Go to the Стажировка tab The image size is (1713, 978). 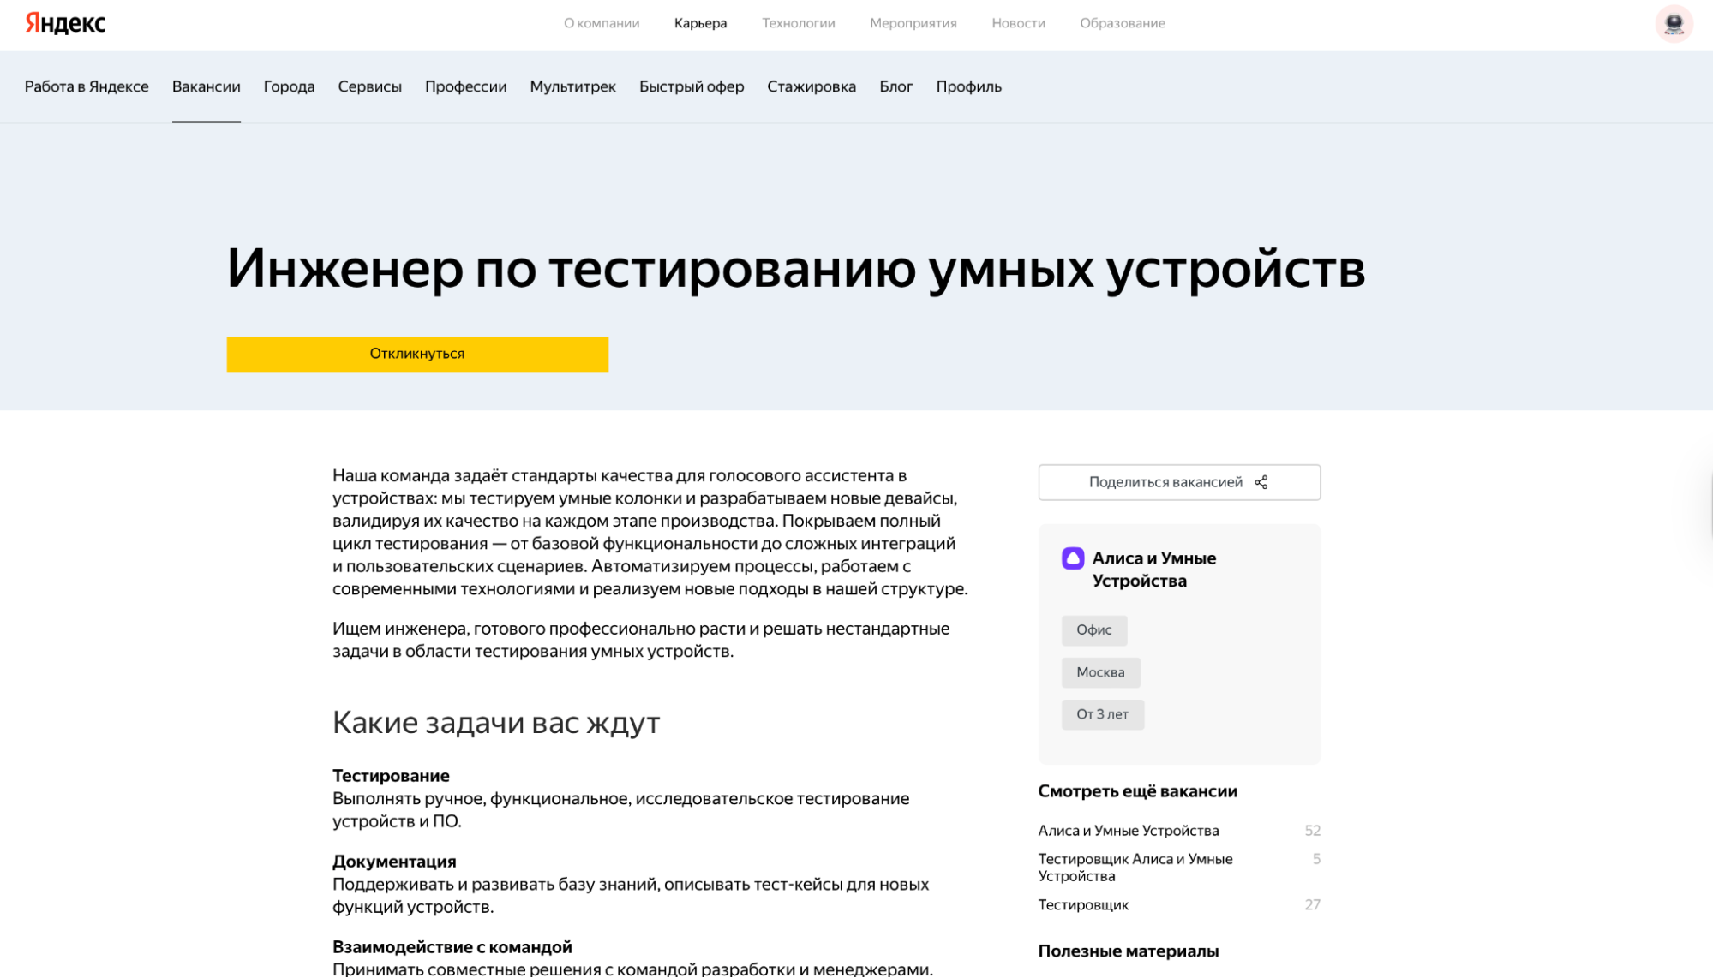[812, 86]
